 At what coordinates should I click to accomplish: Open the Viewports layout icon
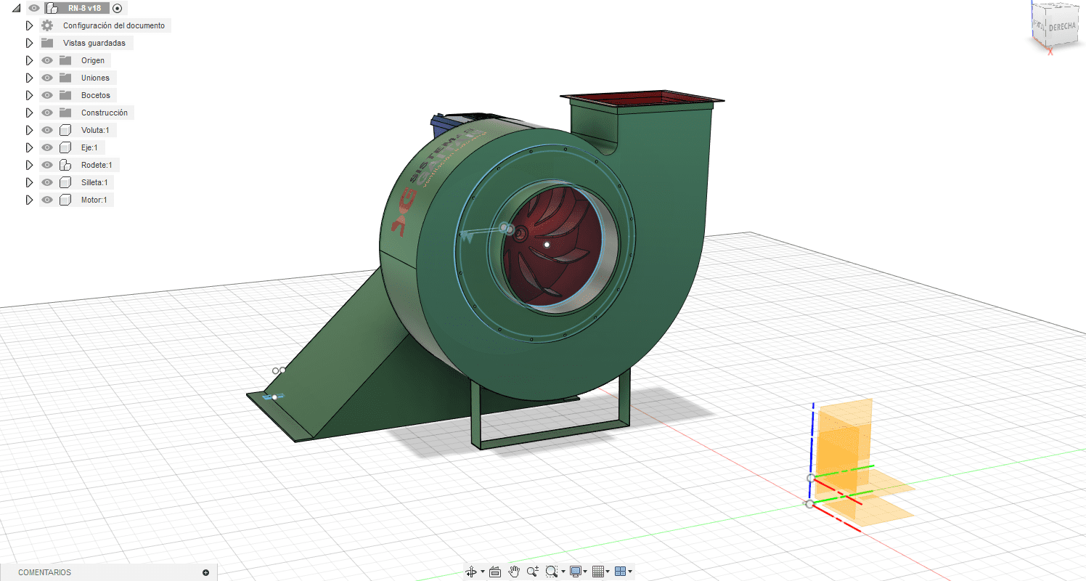[x=620, y=572]
